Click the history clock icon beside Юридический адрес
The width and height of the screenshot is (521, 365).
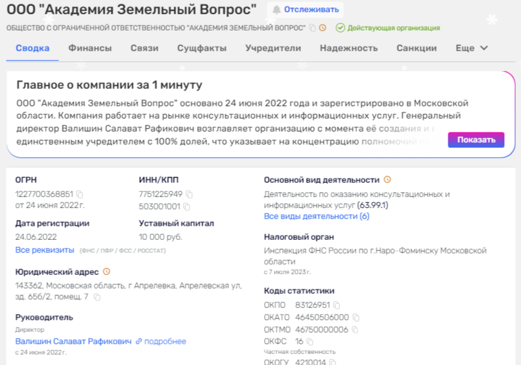(x=107, y=272)
